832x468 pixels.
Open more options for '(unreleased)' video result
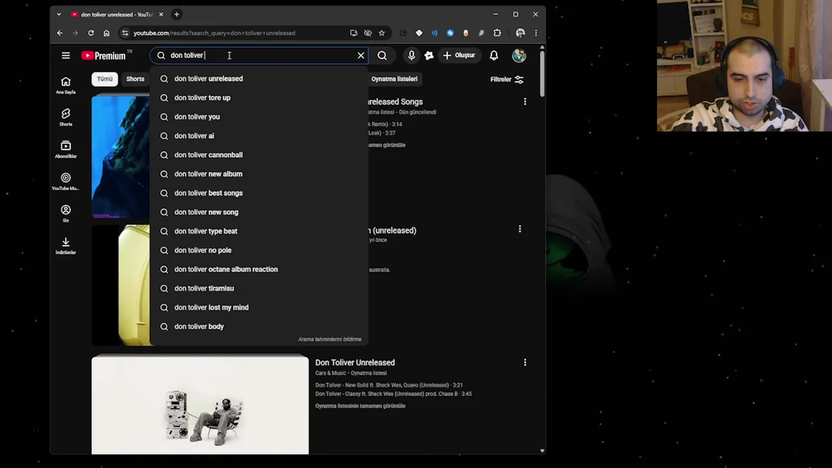(x=520, y=229)
